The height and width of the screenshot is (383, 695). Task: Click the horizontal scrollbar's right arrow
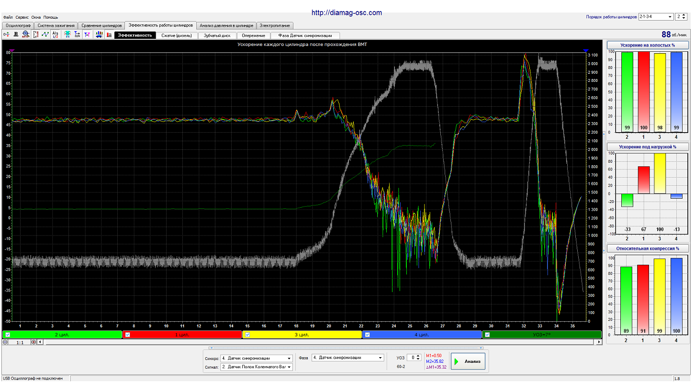pyautogui.click(x=599, y=342)
